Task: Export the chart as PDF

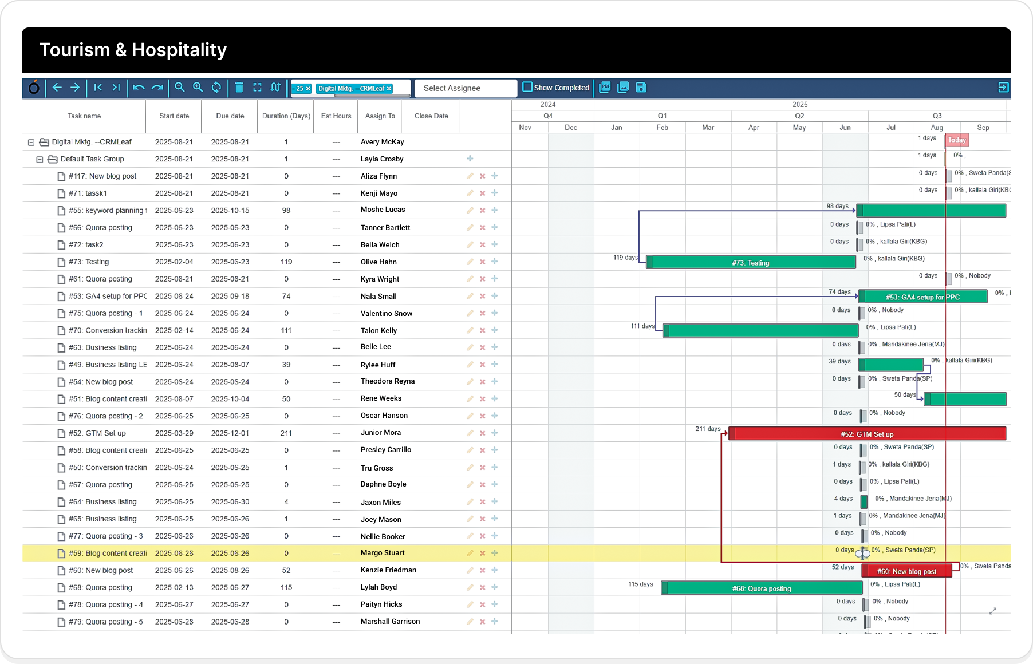Action: coord(605,87)
